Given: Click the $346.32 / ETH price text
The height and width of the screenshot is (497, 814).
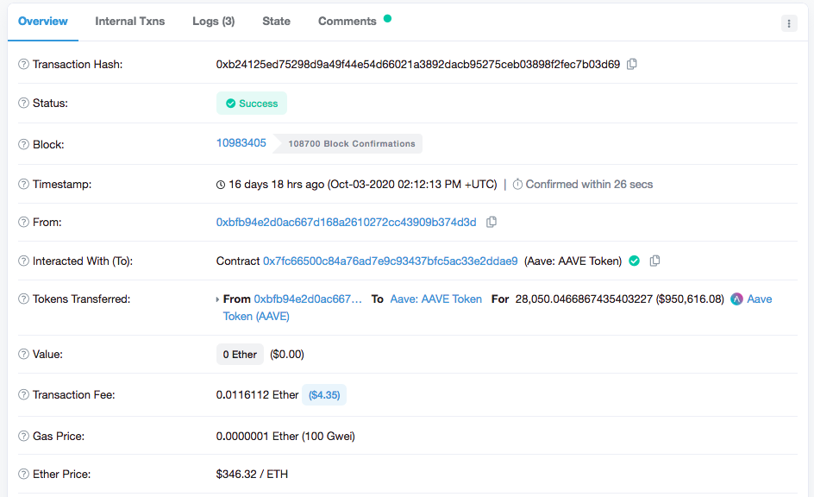Looking at the screenshot, I should pos(252,475).
